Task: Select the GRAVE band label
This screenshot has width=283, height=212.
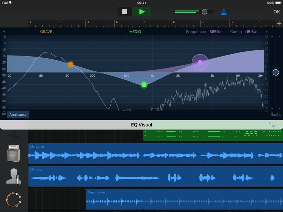Action: 46,32
